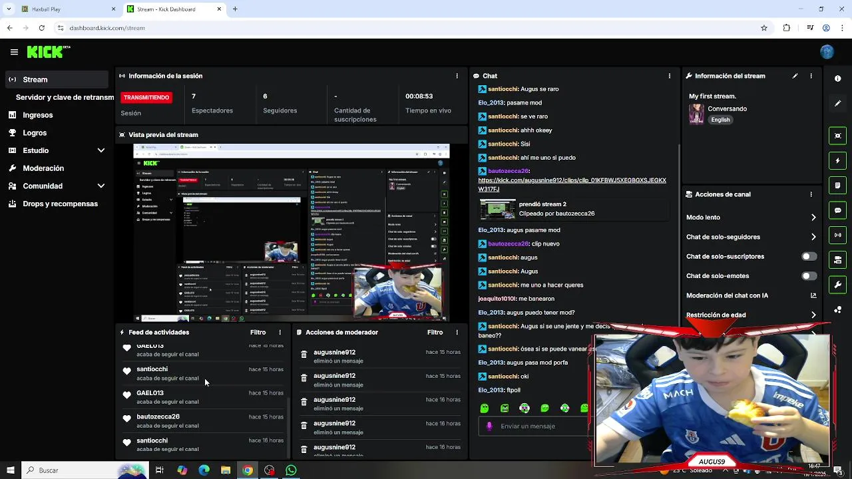Click the Windows Start button

tap(10, 470)
